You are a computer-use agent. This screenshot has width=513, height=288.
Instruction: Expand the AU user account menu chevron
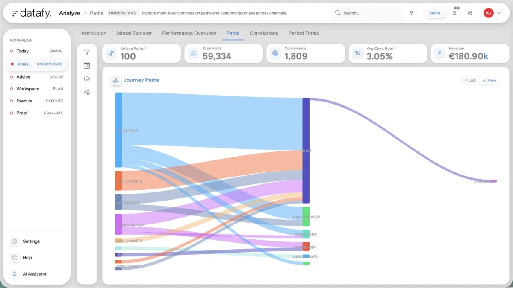pos(499,13)
